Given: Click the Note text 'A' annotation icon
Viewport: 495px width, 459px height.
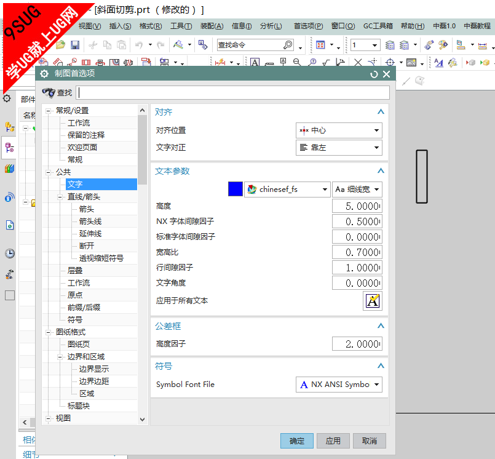Looking at the screenshot, I should (255, 62).
